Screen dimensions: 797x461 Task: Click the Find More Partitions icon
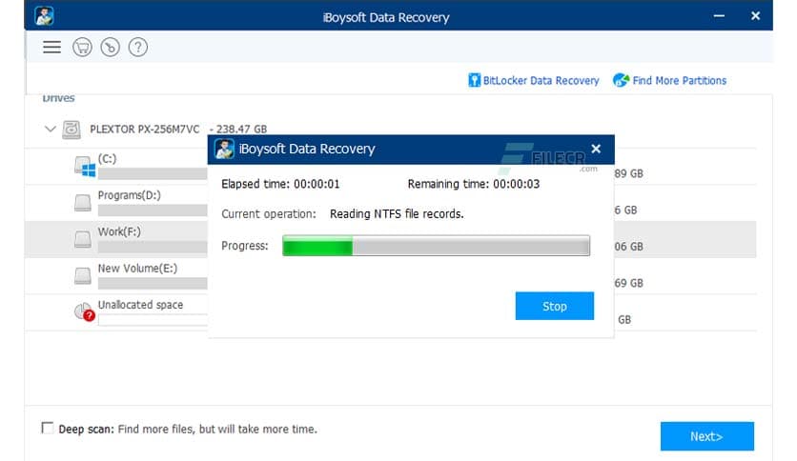(x=621, y=80)
